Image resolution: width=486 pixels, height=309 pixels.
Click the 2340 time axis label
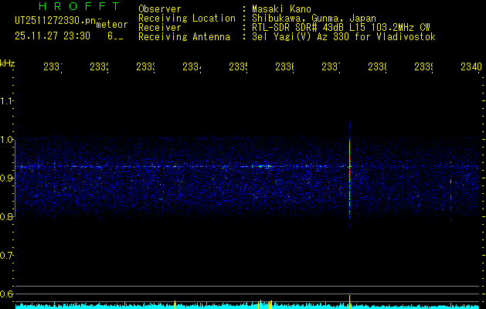[471, 67]
